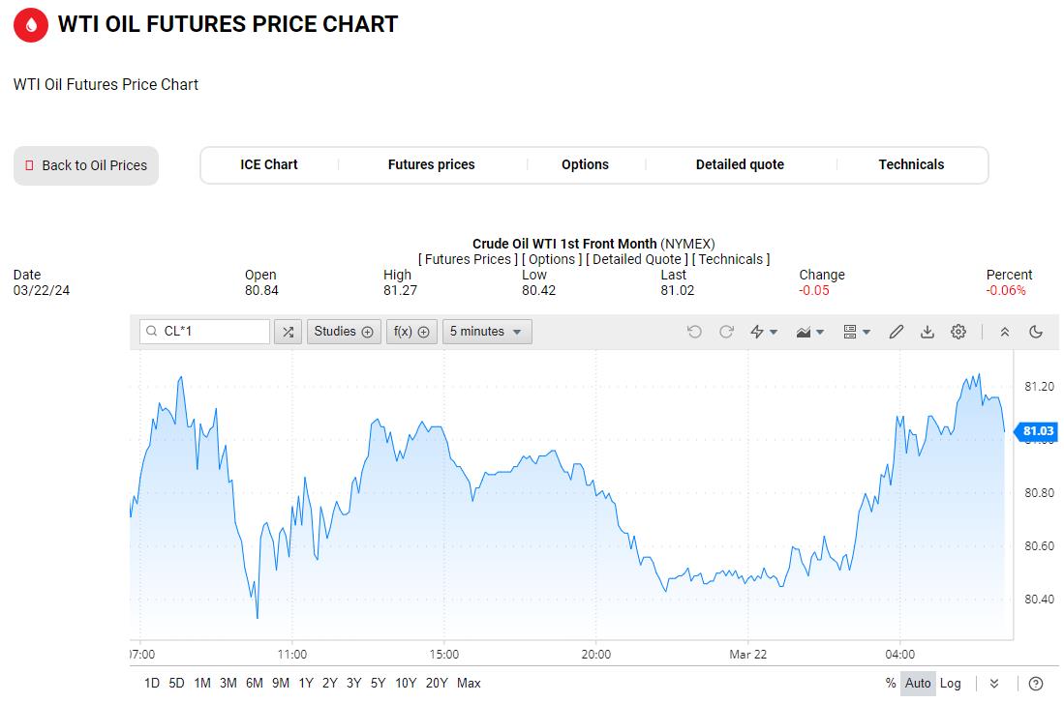The height and width of the screenshot is (703, 1064).
Task: Collapse toolbar with double up chevron
Action: click(1004, 332)
